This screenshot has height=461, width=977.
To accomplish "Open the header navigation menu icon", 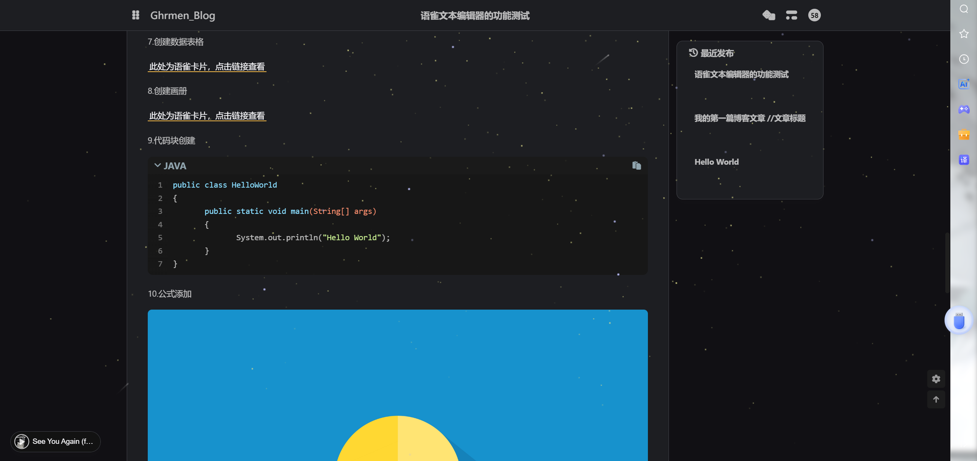I will [x=791, y=15].
